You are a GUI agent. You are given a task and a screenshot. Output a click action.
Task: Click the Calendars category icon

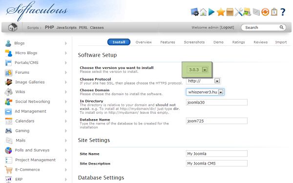(x=9, y=121)
